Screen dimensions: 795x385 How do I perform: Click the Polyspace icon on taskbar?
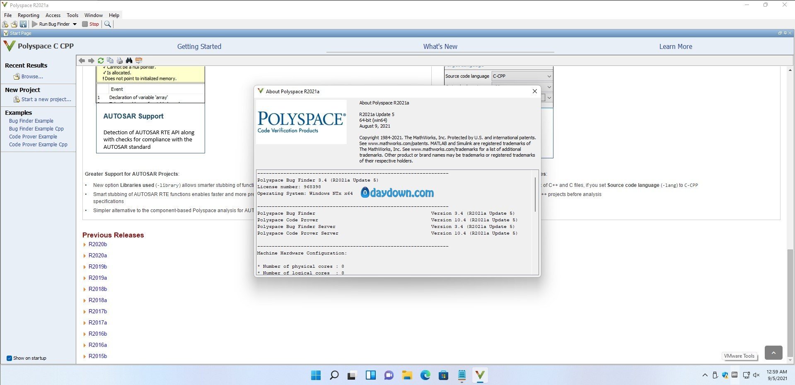(480, 375)
